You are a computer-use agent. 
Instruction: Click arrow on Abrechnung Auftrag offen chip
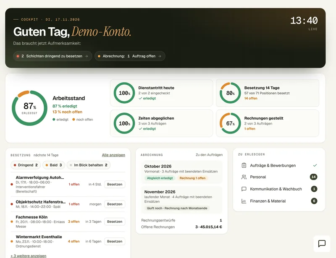click(x=160, y=56)
